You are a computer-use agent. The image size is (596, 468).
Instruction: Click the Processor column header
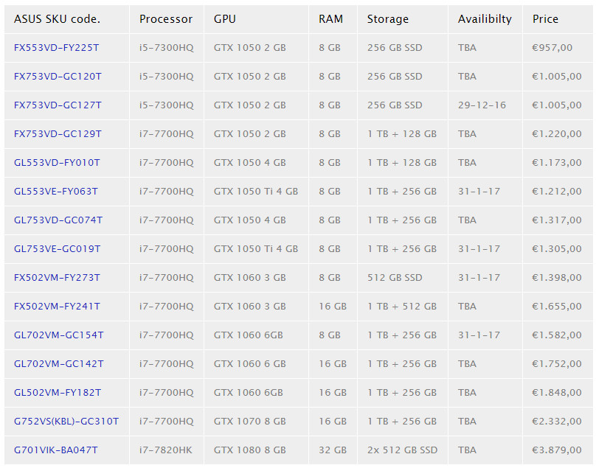pyautogui.click(x=166, y=19)
